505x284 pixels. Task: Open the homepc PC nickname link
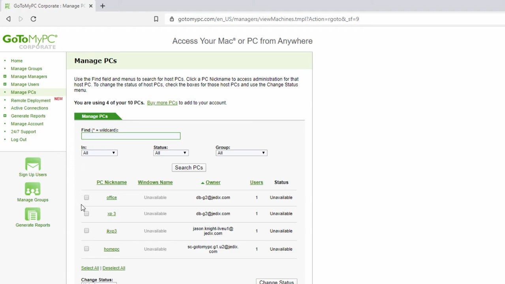tap(112, 249)
